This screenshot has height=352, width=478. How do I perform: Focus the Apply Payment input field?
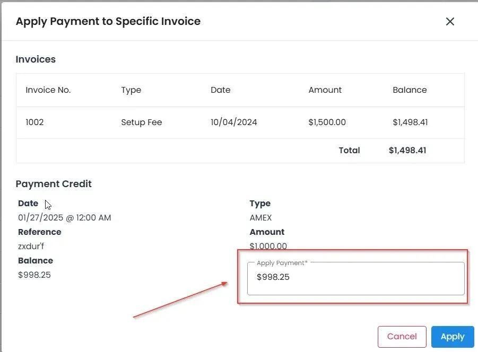coord(355,278)
